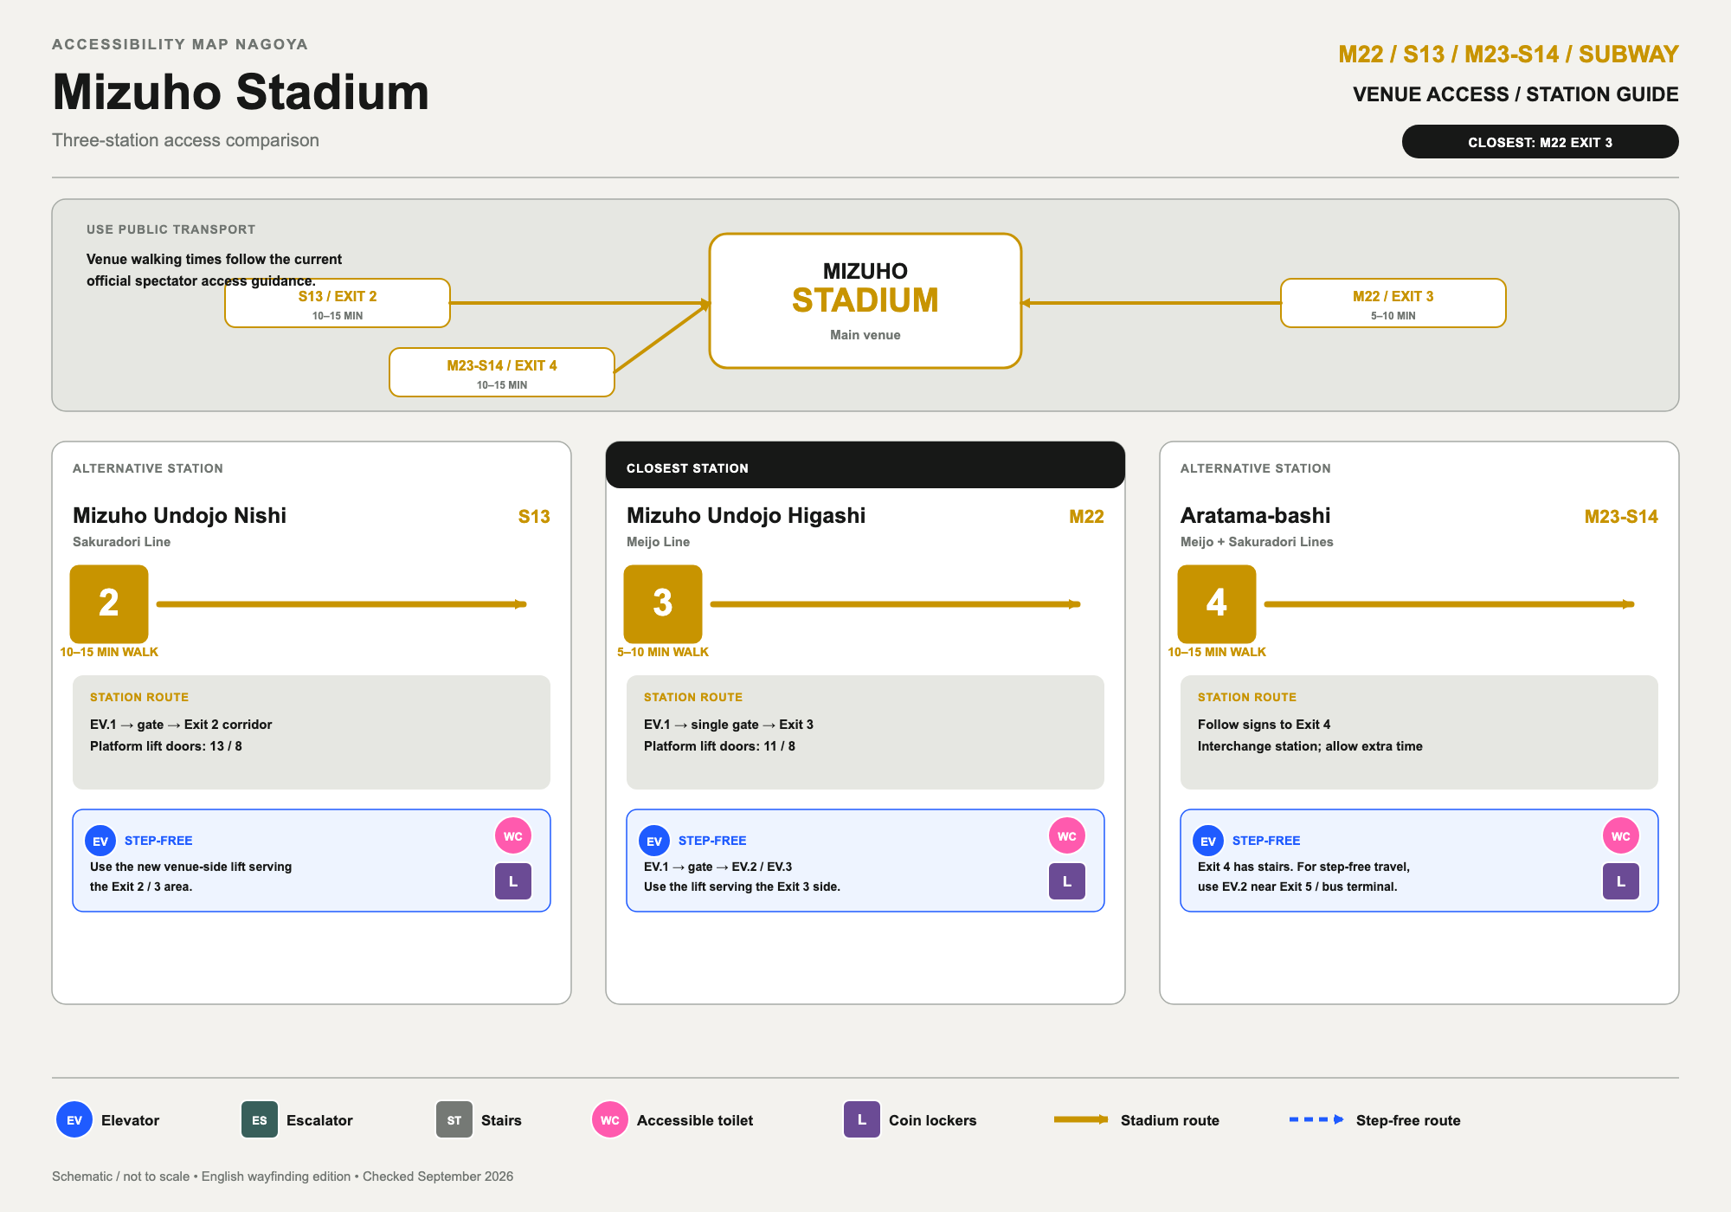Click the CLOSEST STATION card header
This screenshot has height=1212, width=1731.
coord(865,466)
